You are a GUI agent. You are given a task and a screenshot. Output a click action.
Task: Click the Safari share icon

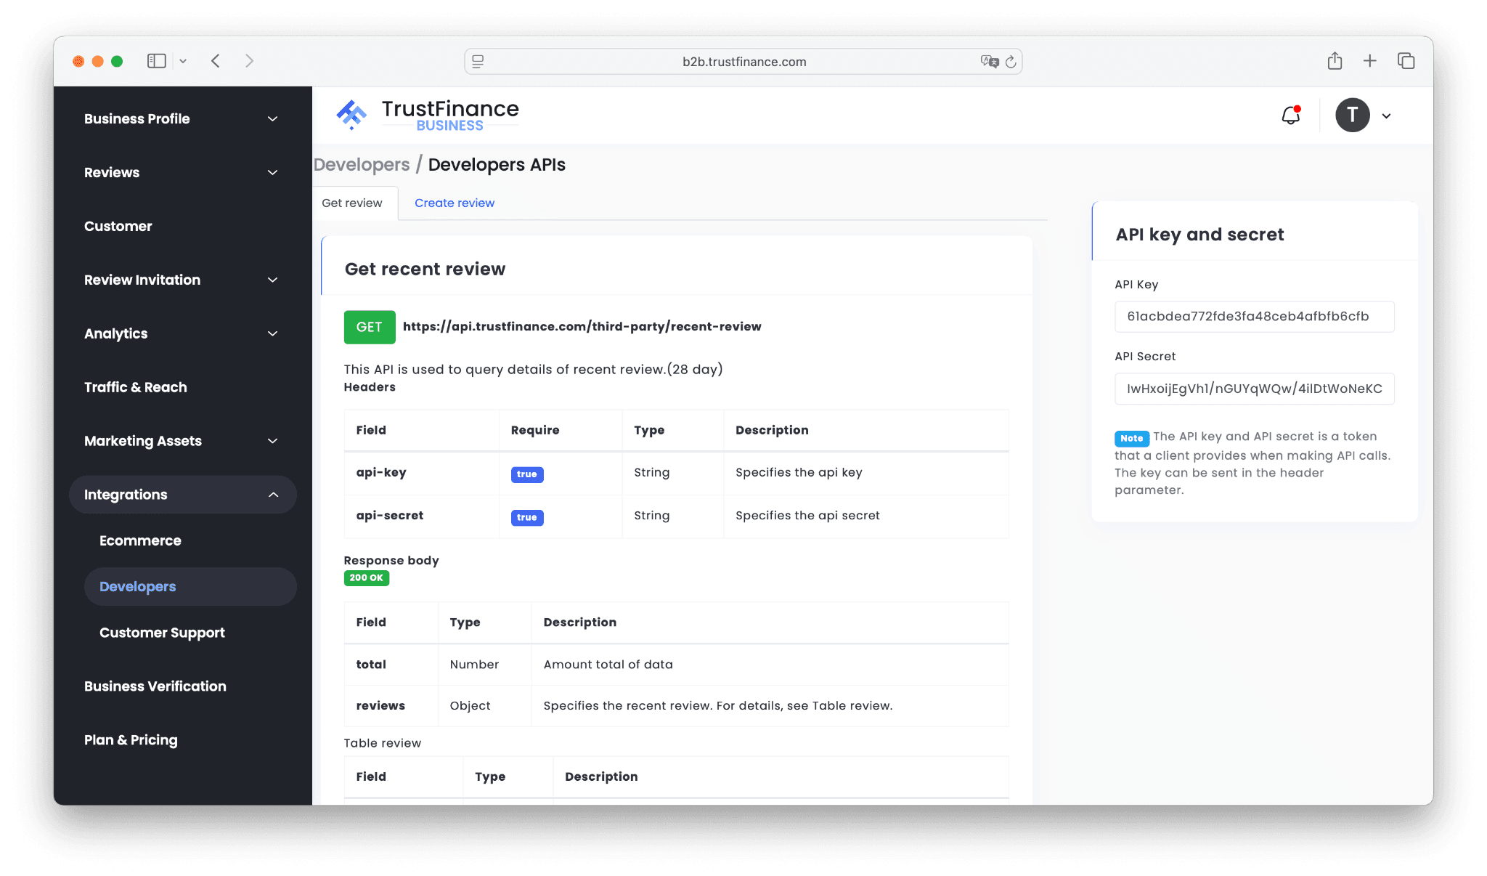tap(1335, 61)
